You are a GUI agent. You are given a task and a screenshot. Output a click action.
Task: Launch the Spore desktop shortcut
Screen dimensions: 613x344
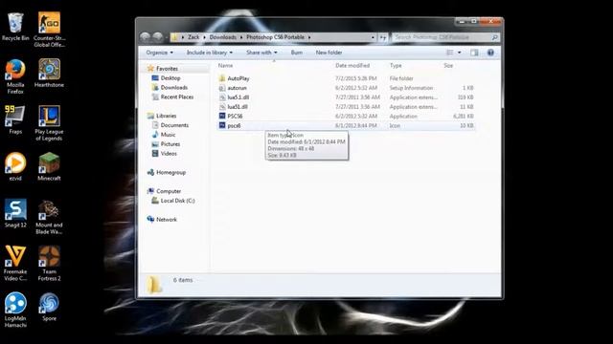[49, 307]
